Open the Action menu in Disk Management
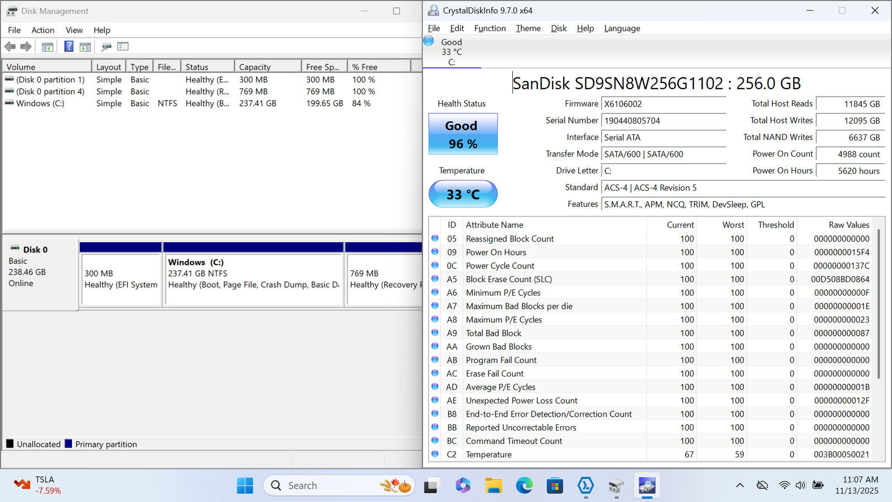Viewport: 892px width, 502px height. (x=42, y=30)
